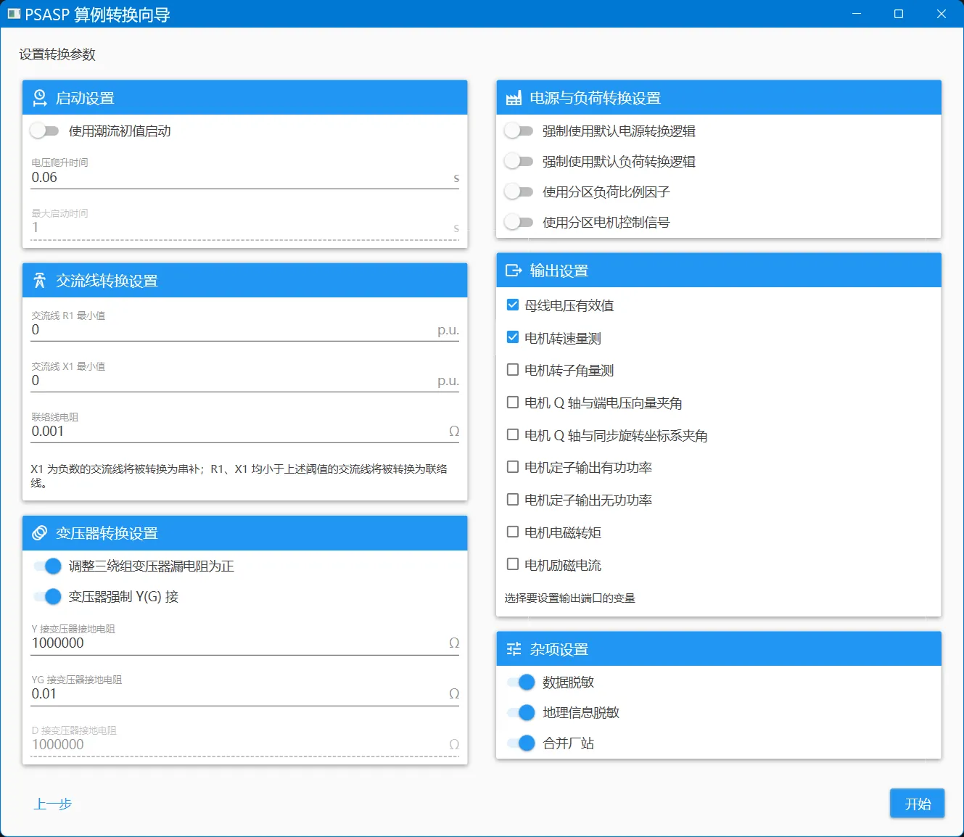Check 电机 Q 轴与同步旋转坐标系夹角 checkbox
Screen dimensions: 964x837
coord(513,435)
